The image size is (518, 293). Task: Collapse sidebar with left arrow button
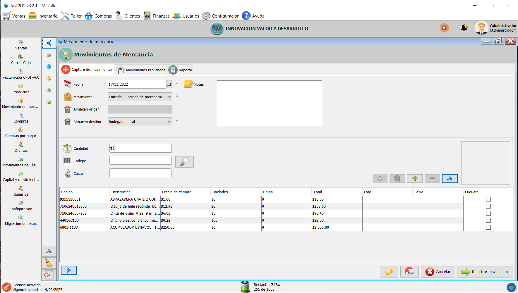49,43
